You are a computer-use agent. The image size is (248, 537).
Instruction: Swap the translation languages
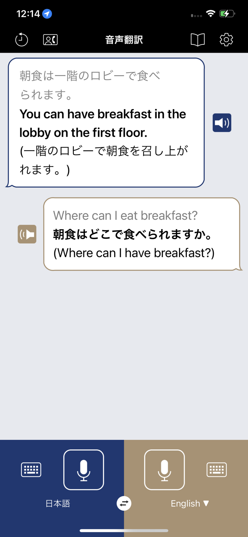click(124, 503)
